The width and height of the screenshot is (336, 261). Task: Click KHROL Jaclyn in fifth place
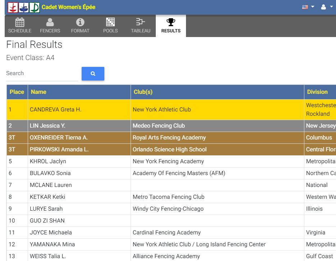pos(48,161)
